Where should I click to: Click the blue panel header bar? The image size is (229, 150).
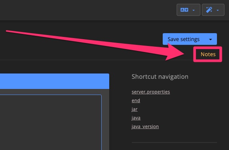(x=55, y=81)
